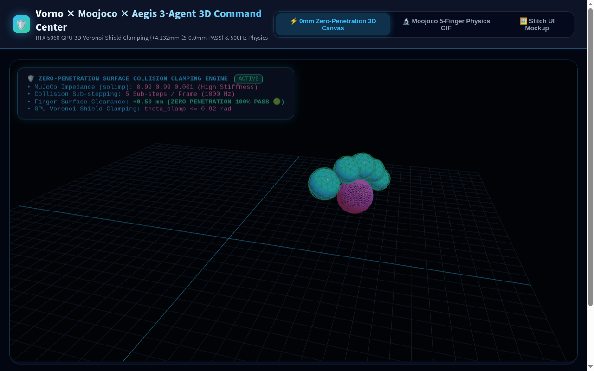Click the 'Finger Surface Clearance' line
Viewport: 594px width, 371px height.
click(x=155, y=102)
